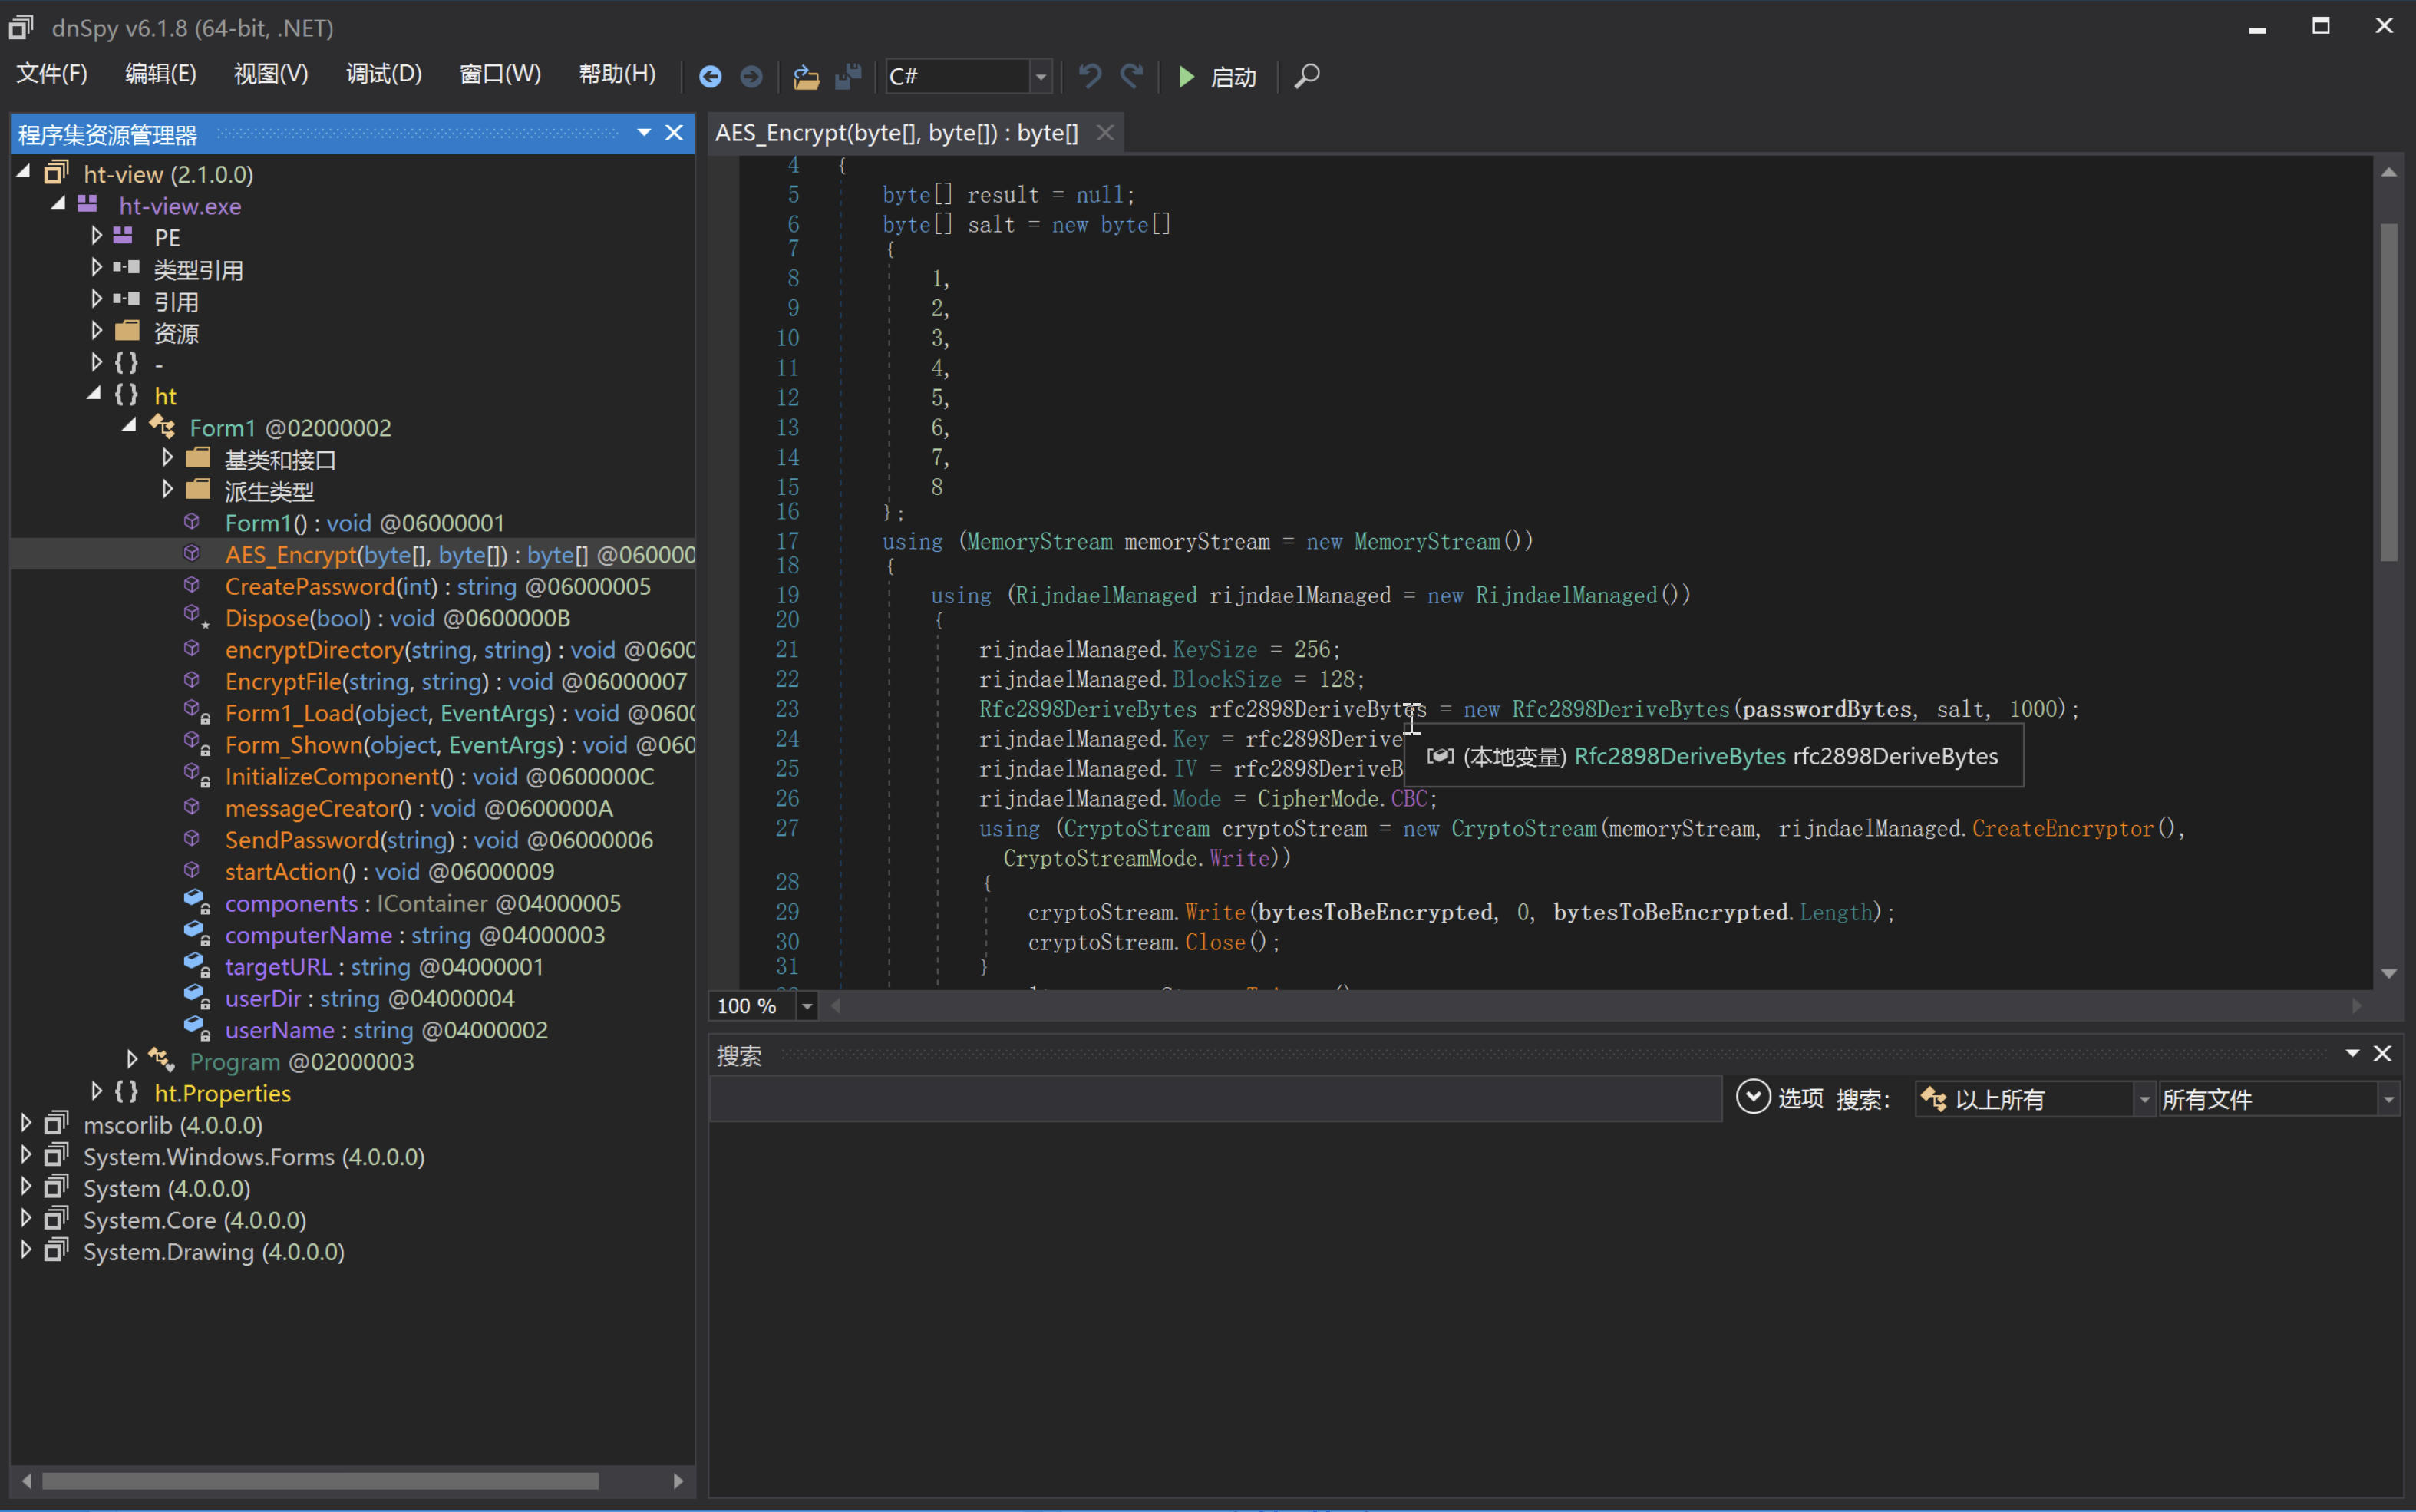Click inside the search text field
The image size is (2416, 1512).
1215,1099
